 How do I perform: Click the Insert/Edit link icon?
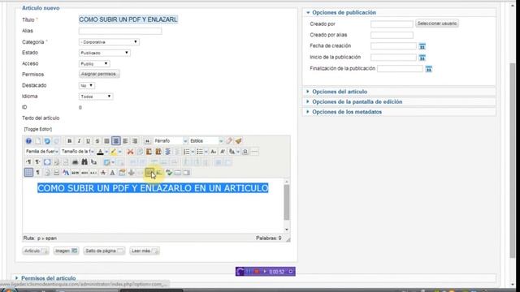point(149,173)
